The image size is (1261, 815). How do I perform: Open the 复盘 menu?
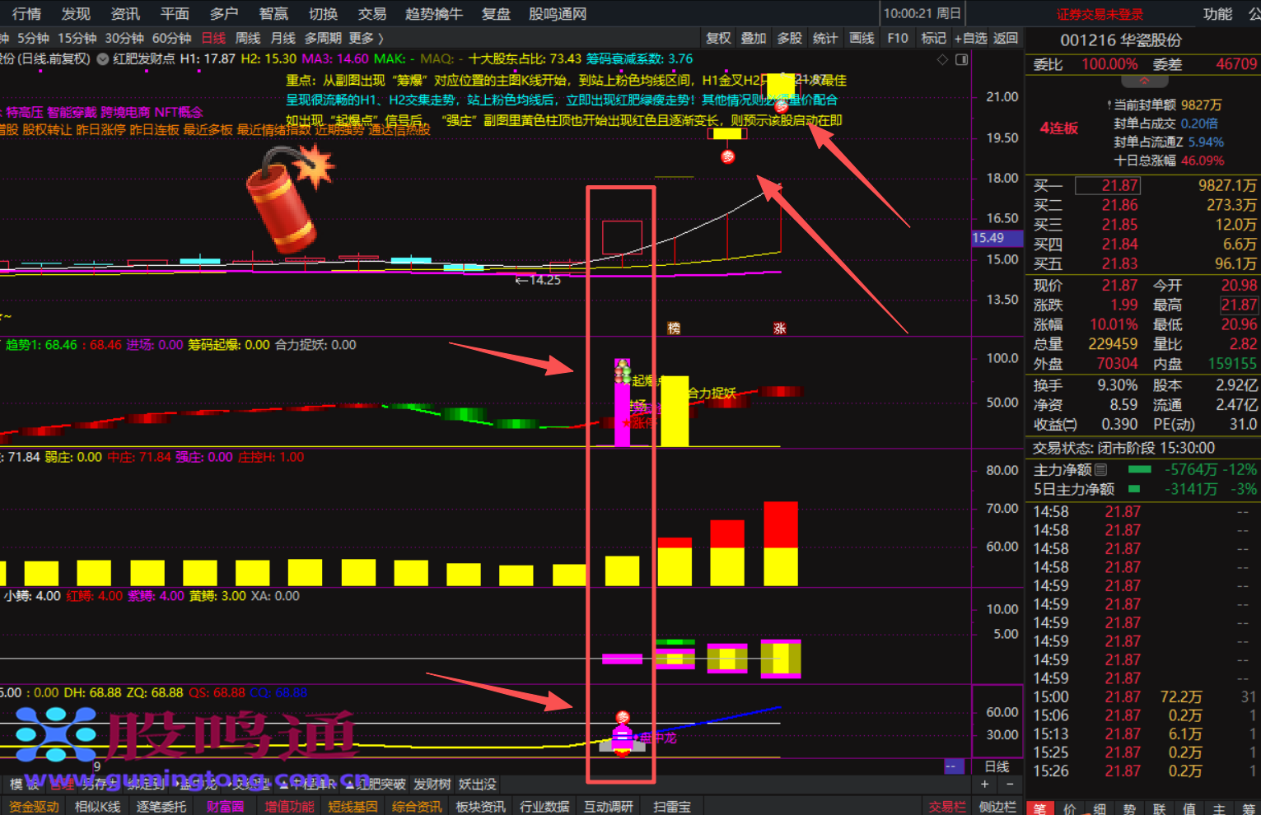tap(496, 14)
